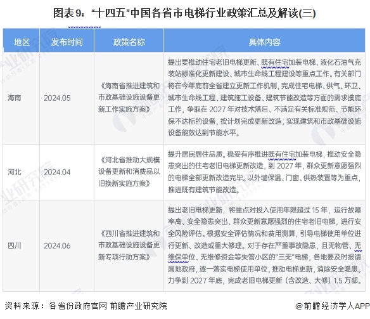Image resolution: width=370 pixels, height=319 pixels.
Task: Click underlined 既有住宅 in the Hainan content
Action: [275, 62]
